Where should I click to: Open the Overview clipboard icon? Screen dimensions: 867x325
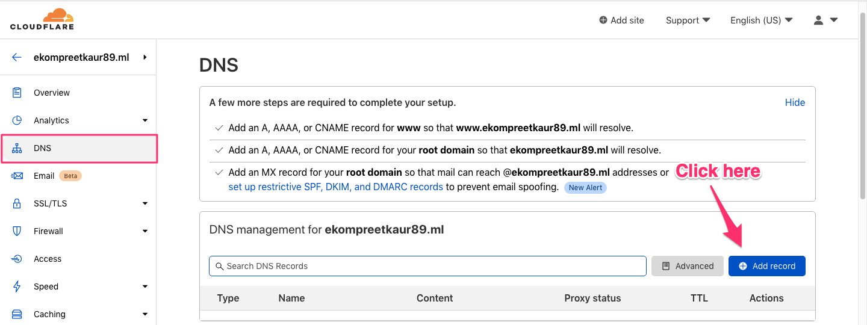pos(17,93)
